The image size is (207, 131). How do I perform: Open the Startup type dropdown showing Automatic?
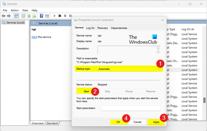click(129, 69)
